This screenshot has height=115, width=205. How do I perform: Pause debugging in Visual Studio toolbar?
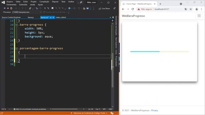[4, 8]
